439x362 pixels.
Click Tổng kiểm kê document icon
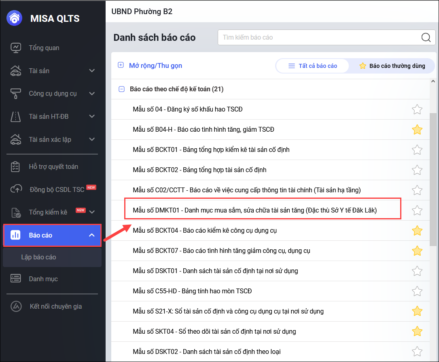[16, 213]
